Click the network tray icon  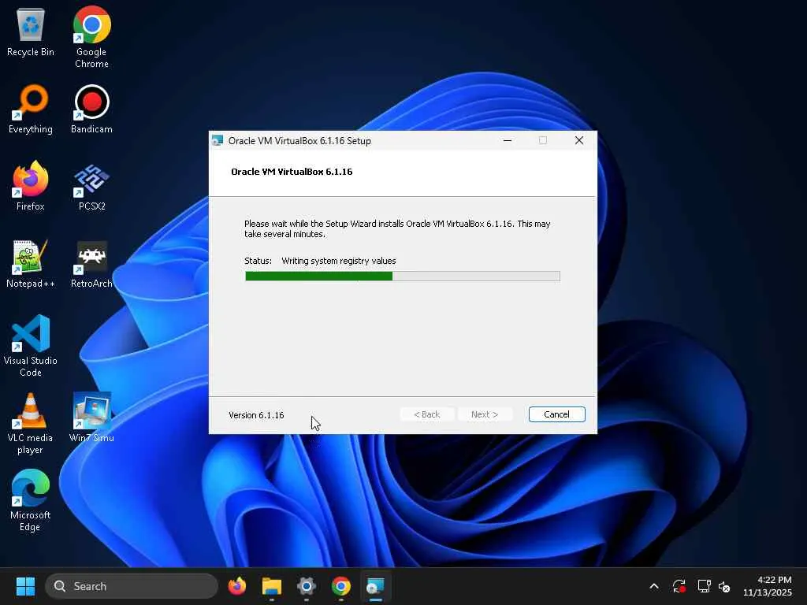pos(704,586)
